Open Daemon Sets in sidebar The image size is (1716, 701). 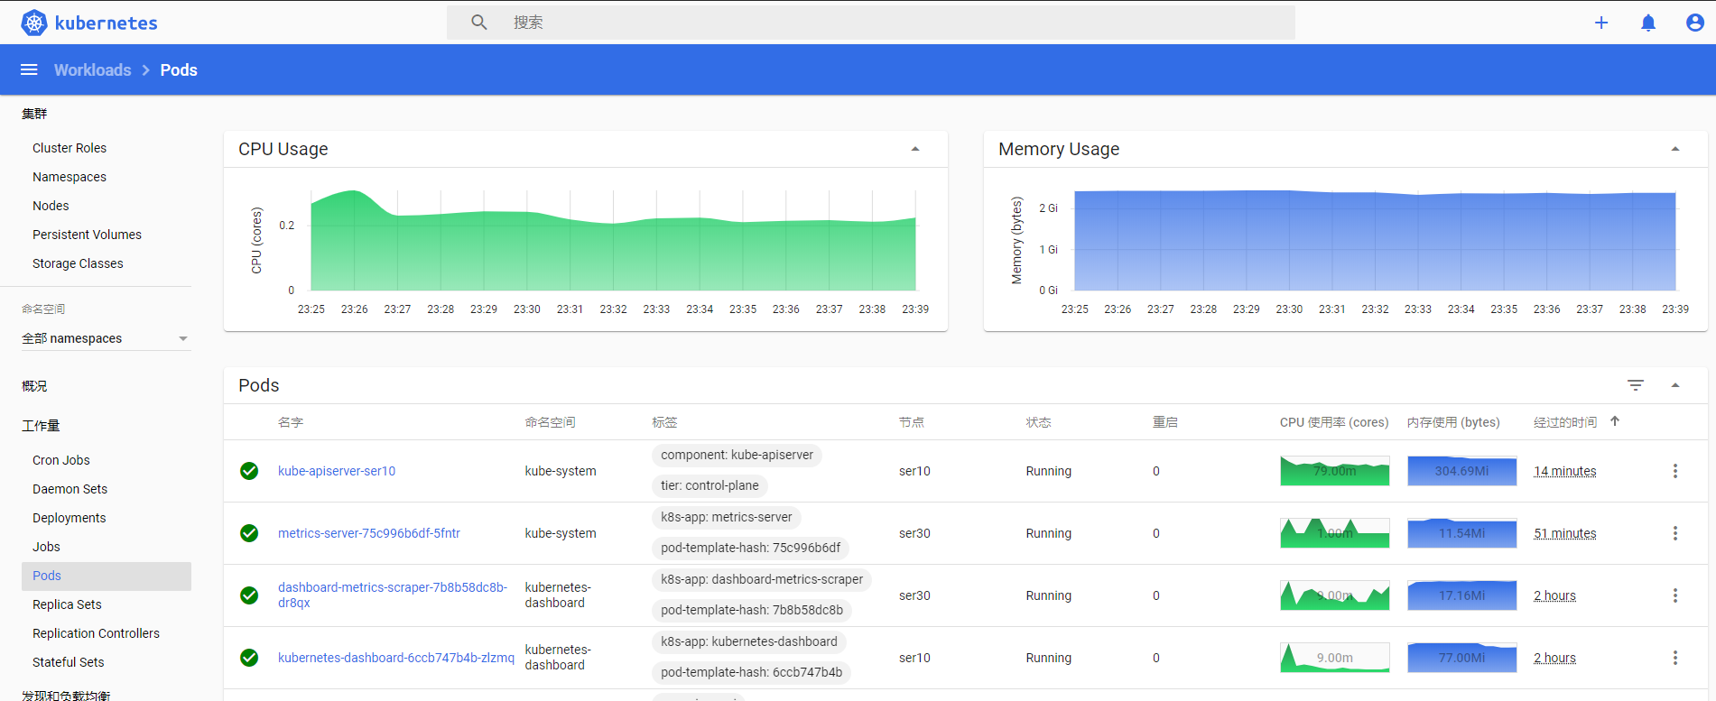(70, 489)
